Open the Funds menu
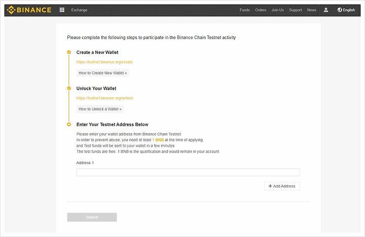The height and width of the screenshot is (237, 365). (245, 10)
